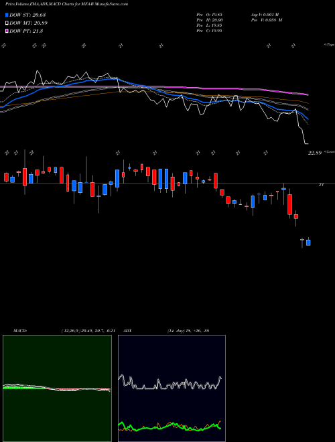Click the 'Pre V: 0.038 M' value

[x=266, y=19]
